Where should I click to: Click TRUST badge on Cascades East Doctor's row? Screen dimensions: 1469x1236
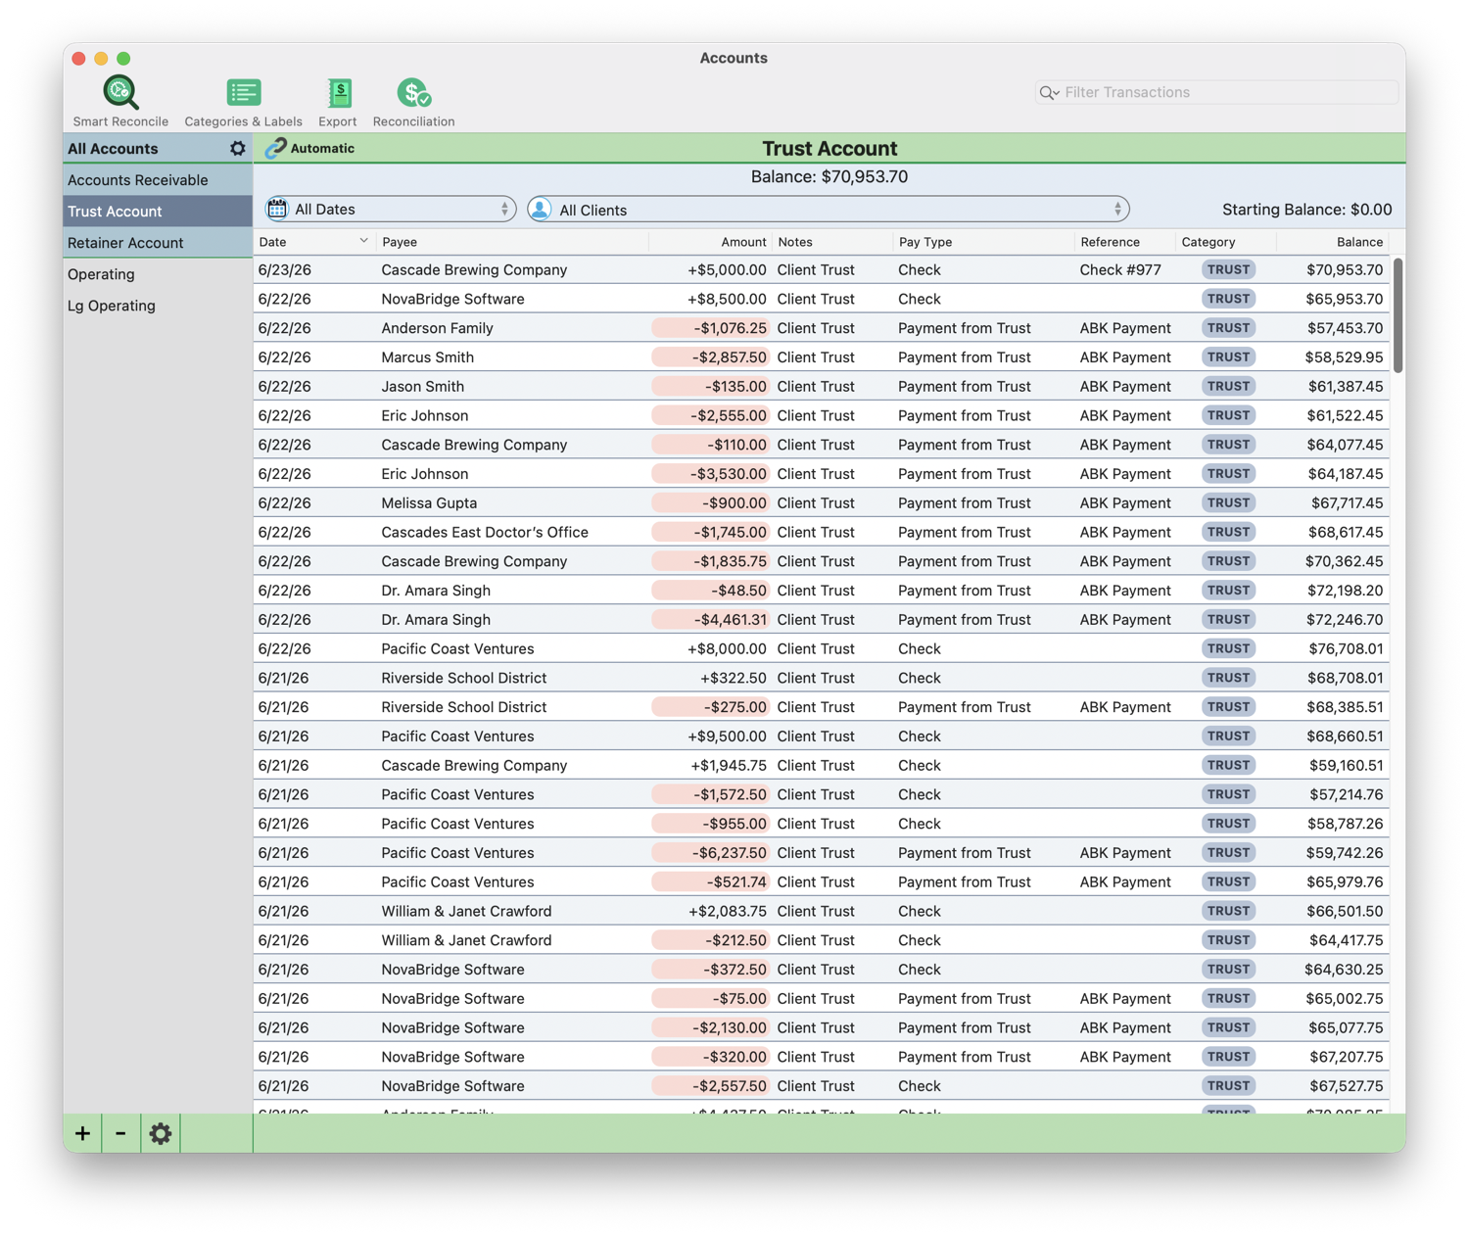(1228, 532)
